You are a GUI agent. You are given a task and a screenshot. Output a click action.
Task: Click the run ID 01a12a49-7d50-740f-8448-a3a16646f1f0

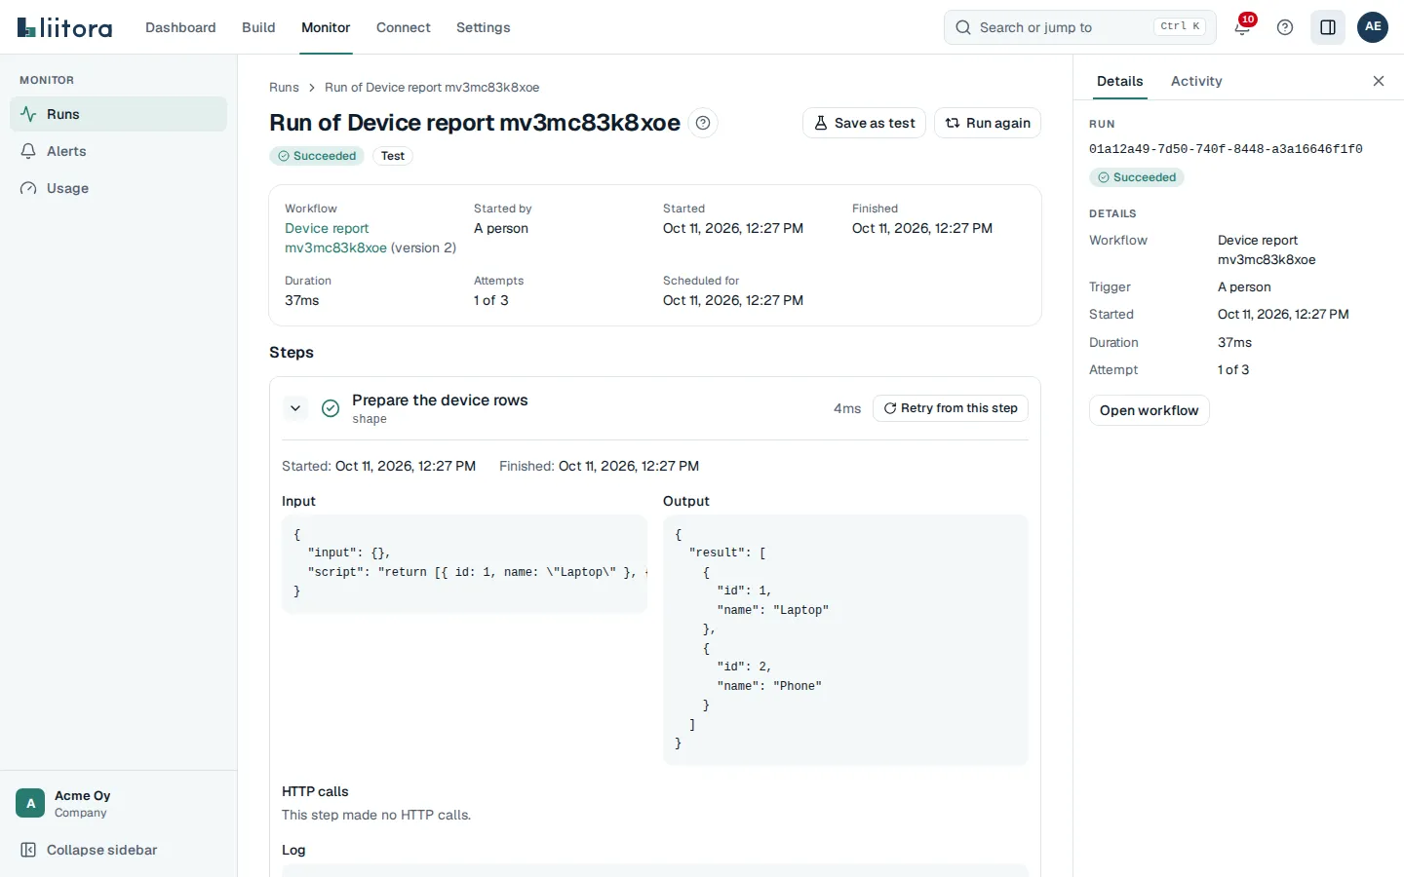coord(1226,149)
